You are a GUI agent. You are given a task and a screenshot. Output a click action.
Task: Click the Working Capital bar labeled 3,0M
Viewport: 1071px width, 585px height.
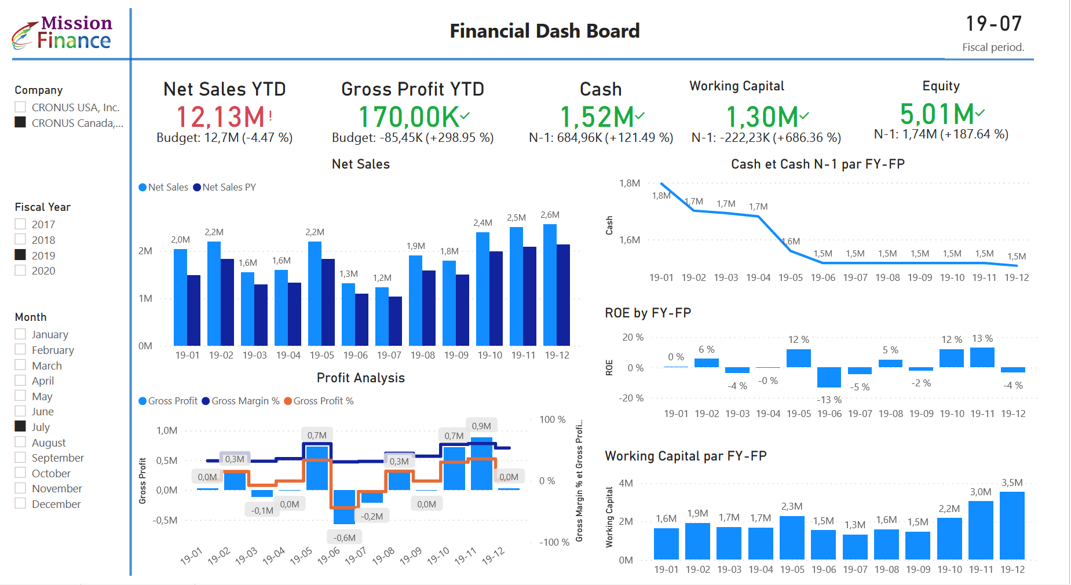[x=981, y=530]
